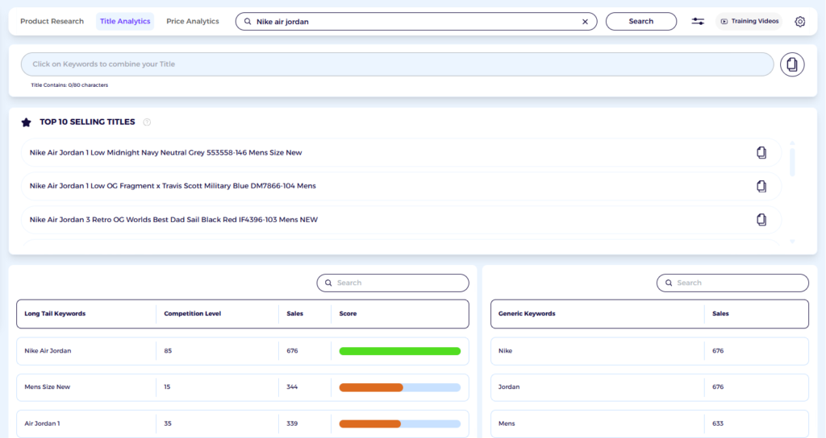Click the magnifier icon in the main search bar
Viewport: 826px width, 438px height.
[x=248, y=22]
